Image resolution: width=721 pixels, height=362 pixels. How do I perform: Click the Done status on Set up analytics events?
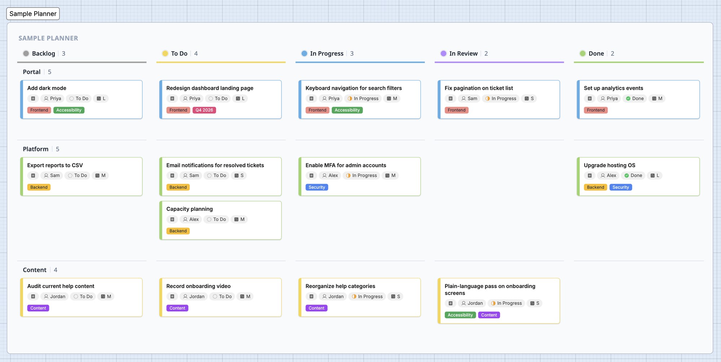click(x=634, y=98)
